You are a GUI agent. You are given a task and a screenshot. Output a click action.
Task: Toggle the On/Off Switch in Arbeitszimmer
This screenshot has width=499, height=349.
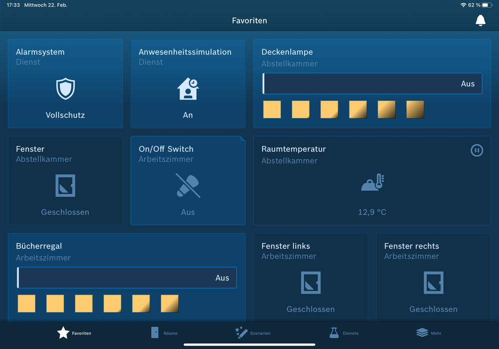188,185
